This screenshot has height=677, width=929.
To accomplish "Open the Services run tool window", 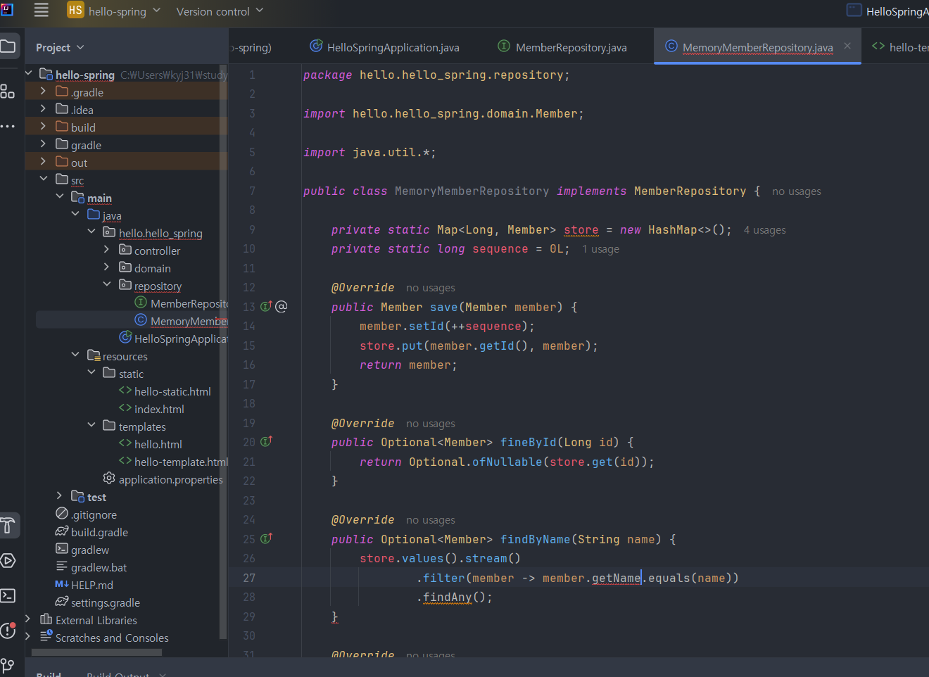I will pyautogui.click(x=8, y=561).
